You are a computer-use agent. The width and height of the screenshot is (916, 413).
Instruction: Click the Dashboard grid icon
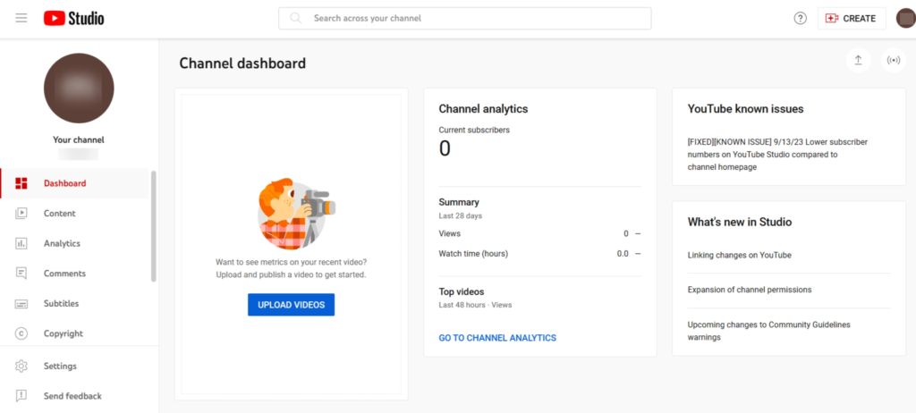(22, 183)
